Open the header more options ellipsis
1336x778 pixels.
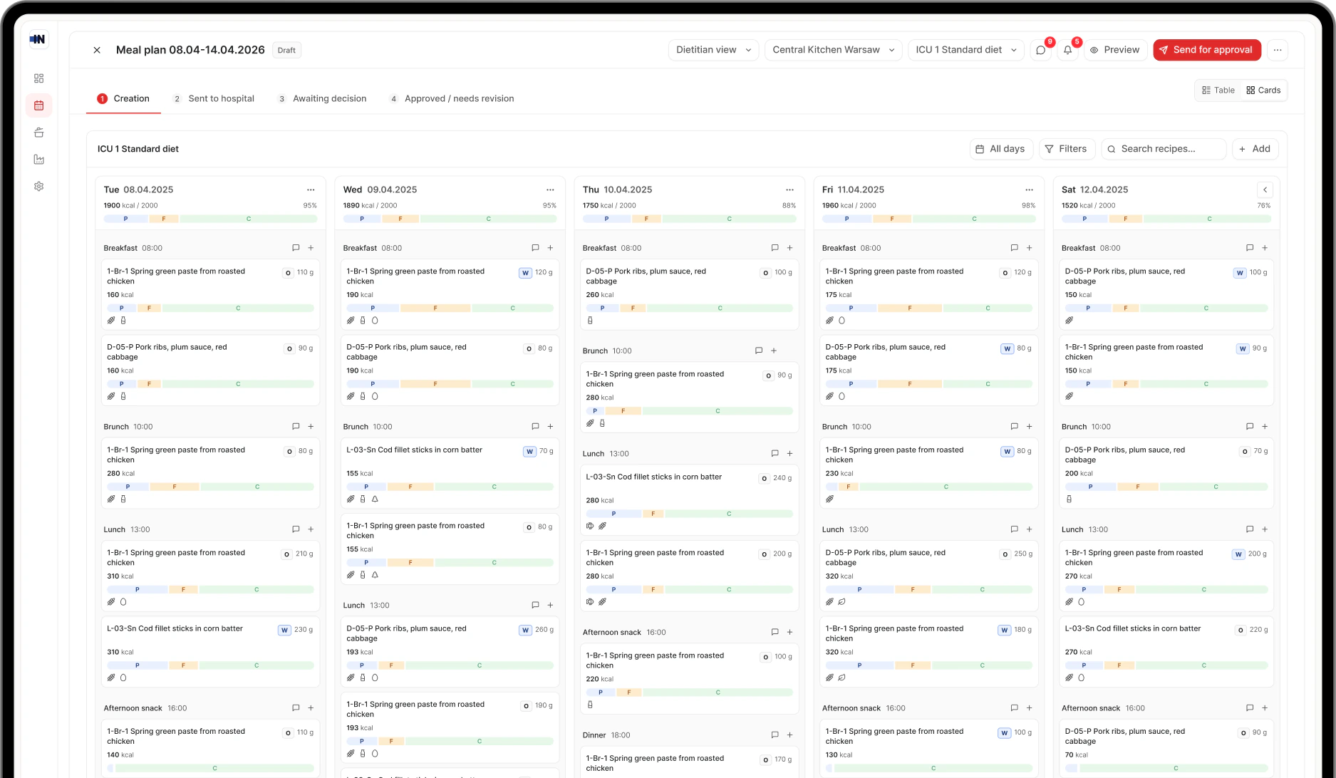pyautogui.click(x=1278, y=50)
